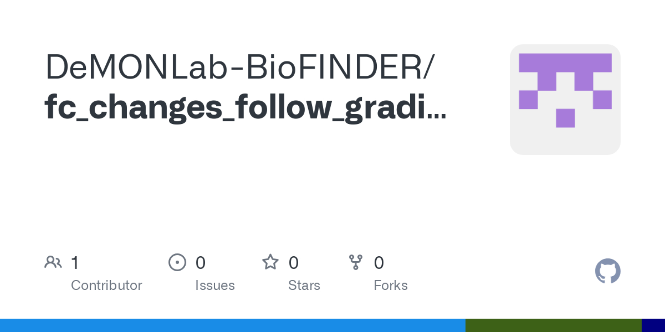The image size is (665, 332).
Task: Click the zero count above Issues
Action: (200, 263)
